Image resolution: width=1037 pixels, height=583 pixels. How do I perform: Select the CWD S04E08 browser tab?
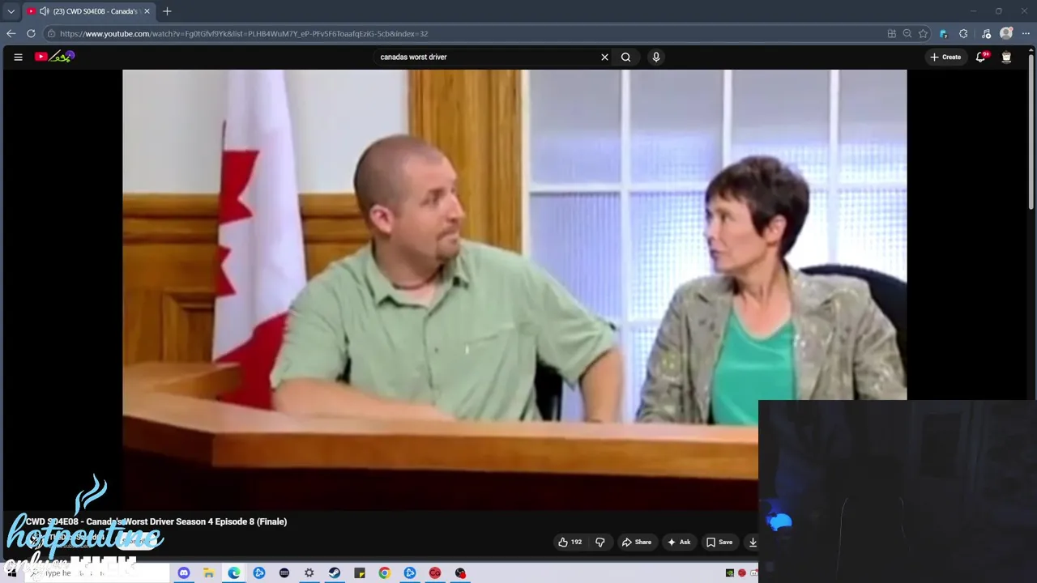(87, 11)
